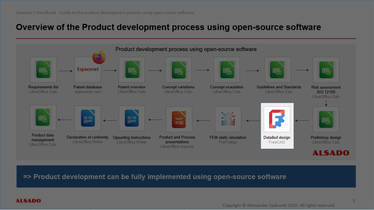This screenshot has width=374, height=210.
Task: Click the Requirements list Calc icon
Action: click(x=43, y=70)
